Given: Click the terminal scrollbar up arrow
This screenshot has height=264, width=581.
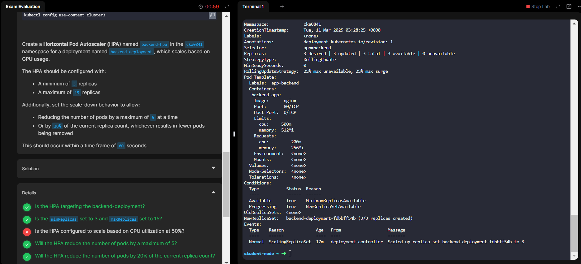Looking at the screenshot, I should [574, 24].
